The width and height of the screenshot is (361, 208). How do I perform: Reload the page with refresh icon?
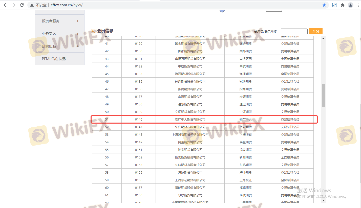(x=22, y=5)
